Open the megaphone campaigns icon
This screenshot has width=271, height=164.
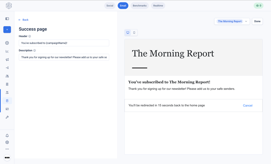tap(7, 60)
